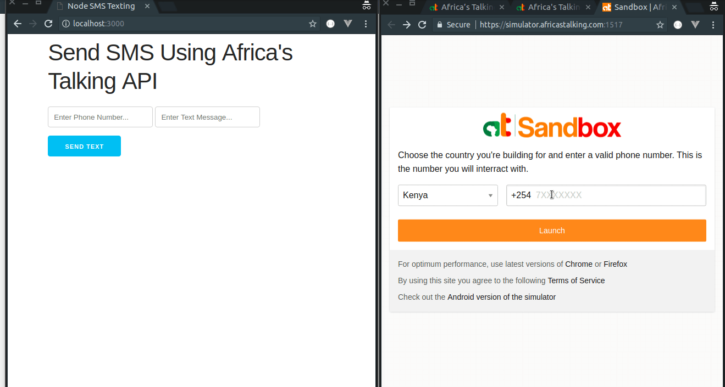Click the V extension icon in localhost window
725x387 pixels.
coord(348,24)
